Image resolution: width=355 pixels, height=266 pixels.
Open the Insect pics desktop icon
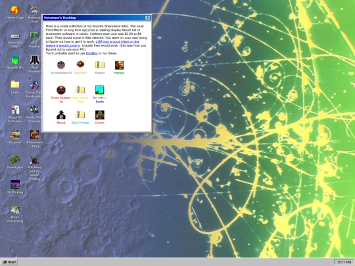click(x=15, y=162)
